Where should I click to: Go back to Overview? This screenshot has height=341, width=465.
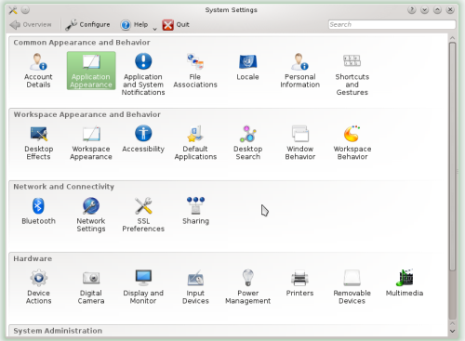(31, 24)
